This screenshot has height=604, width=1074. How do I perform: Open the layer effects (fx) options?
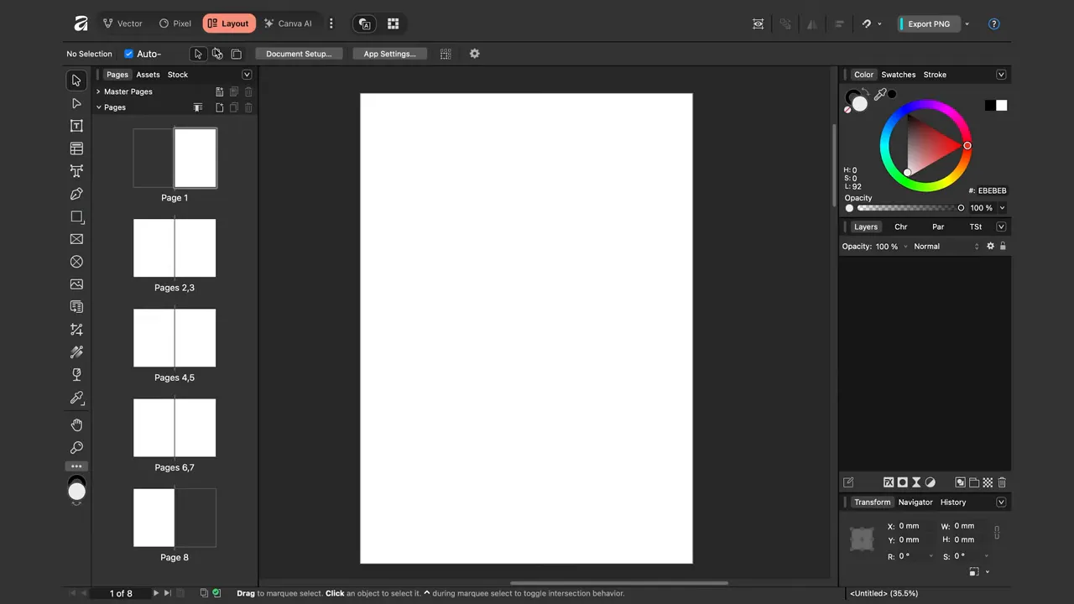click(x=889, y=482)
